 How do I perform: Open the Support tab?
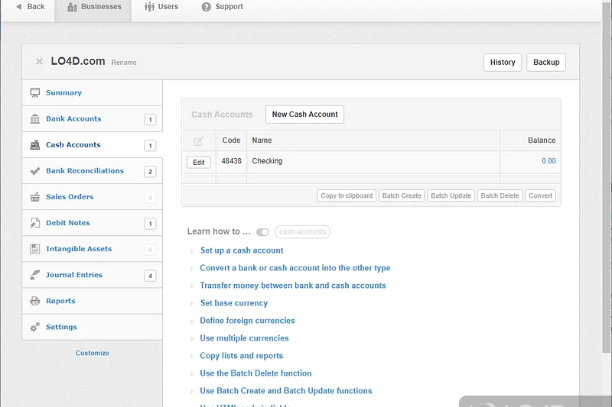222,7
